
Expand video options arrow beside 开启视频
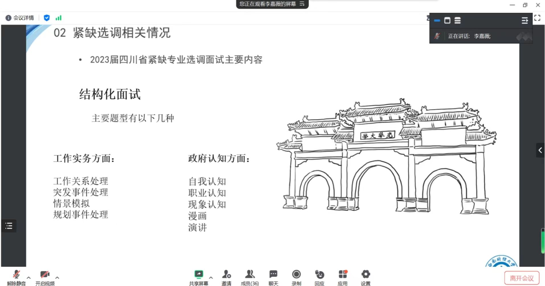click(57, 277)
